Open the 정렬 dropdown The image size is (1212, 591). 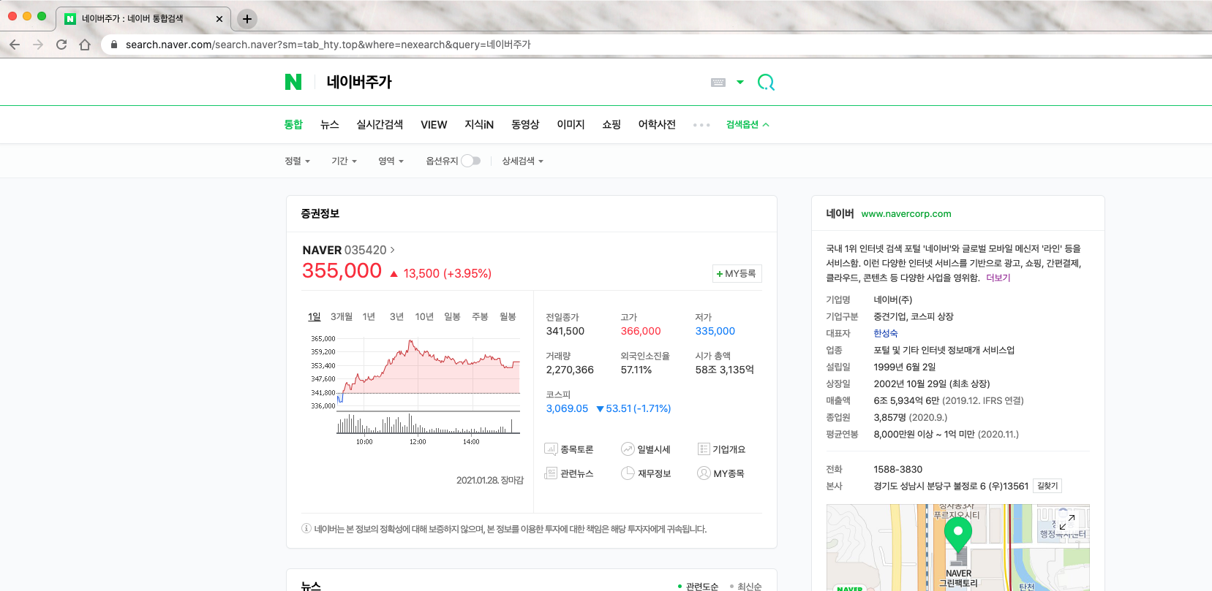[297, 161]
